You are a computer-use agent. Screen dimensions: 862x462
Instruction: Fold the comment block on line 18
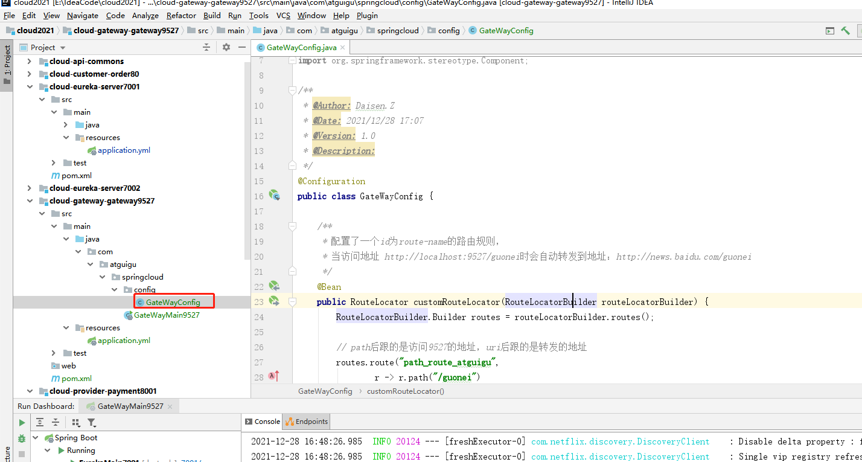[292, 226]
